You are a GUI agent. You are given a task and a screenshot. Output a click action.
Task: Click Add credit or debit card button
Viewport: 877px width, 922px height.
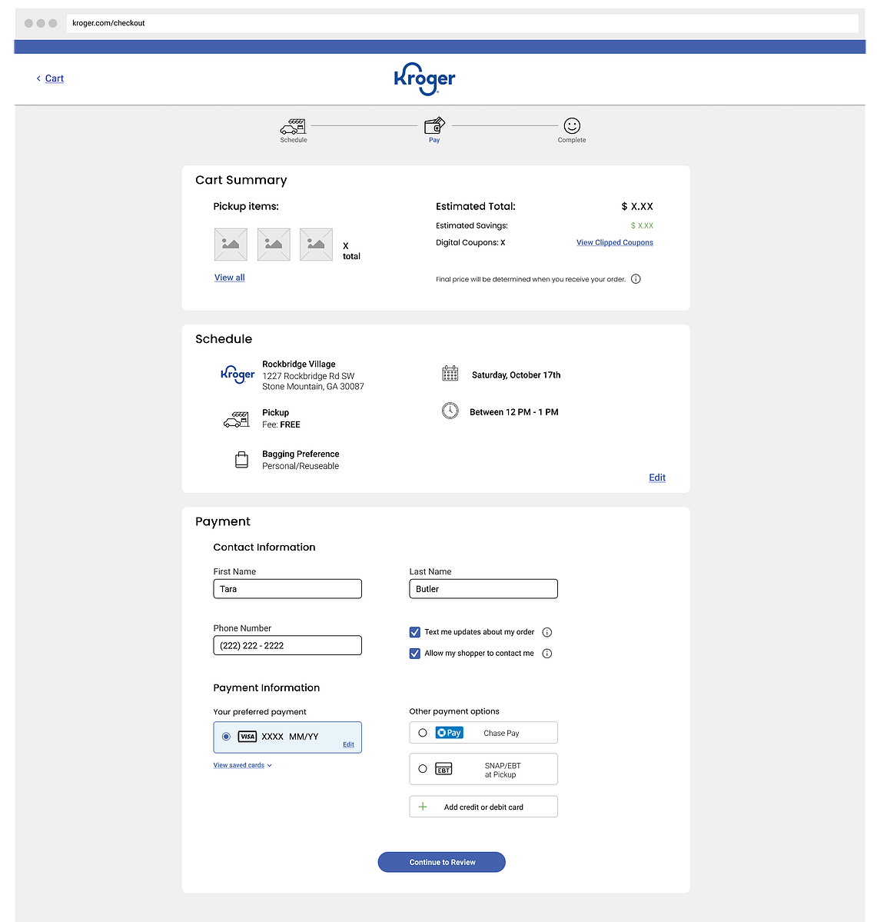point(483,807)
